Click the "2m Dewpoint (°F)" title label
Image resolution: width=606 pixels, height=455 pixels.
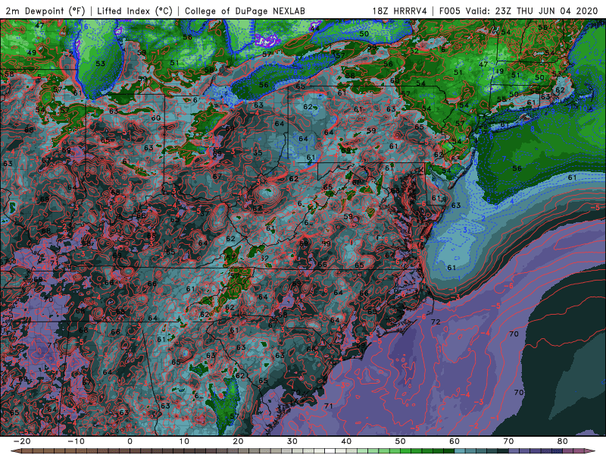point(45,11)
